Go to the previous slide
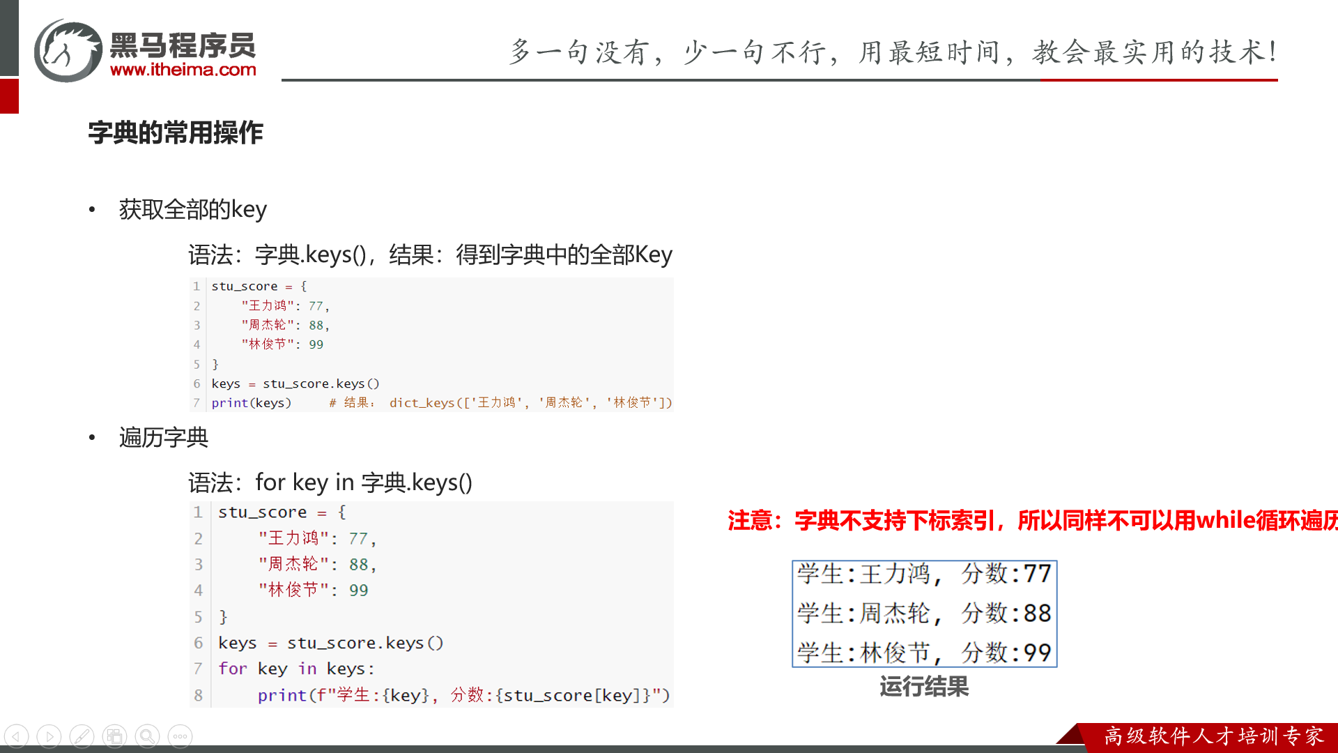The image size is (1338, 753). [17, 736]
